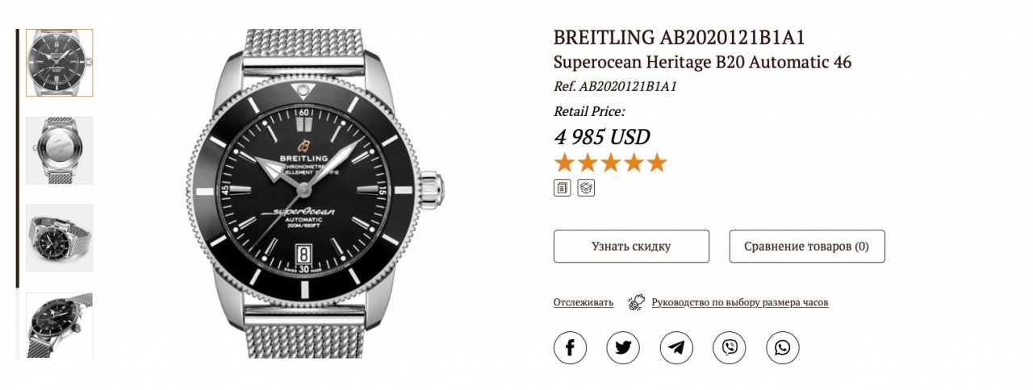This screenshot has height=390, width=1033.
Task: Share the watch on Twitter
Action: (623, 347)
